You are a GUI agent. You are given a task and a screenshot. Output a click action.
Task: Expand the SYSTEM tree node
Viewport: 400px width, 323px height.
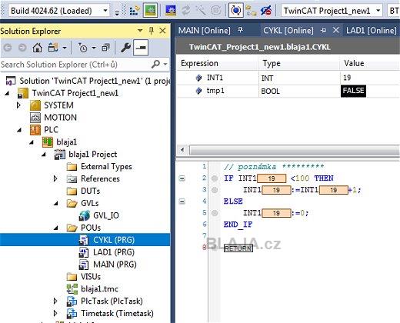18,105
